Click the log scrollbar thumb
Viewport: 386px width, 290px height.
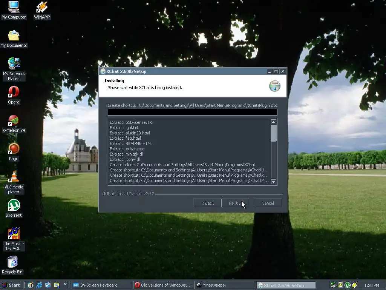(x=274, y=133)
